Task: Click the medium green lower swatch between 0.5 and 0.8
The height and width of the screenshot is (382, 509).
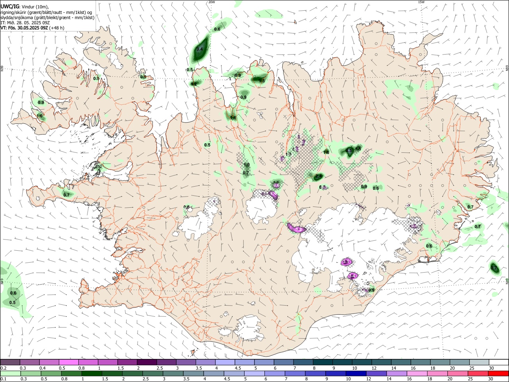Action: coord(51,374)
